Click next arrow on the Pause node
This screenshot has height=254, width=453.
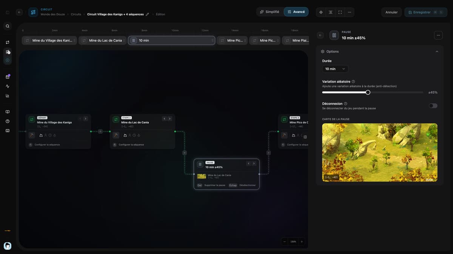[254, 163]
